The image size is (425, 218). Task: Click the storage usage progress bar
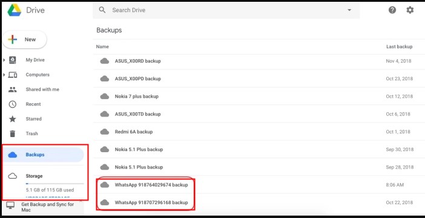[54, 184]
